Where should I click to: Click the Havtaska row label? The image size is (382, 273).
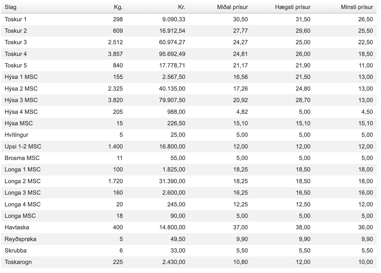(17, 227)
